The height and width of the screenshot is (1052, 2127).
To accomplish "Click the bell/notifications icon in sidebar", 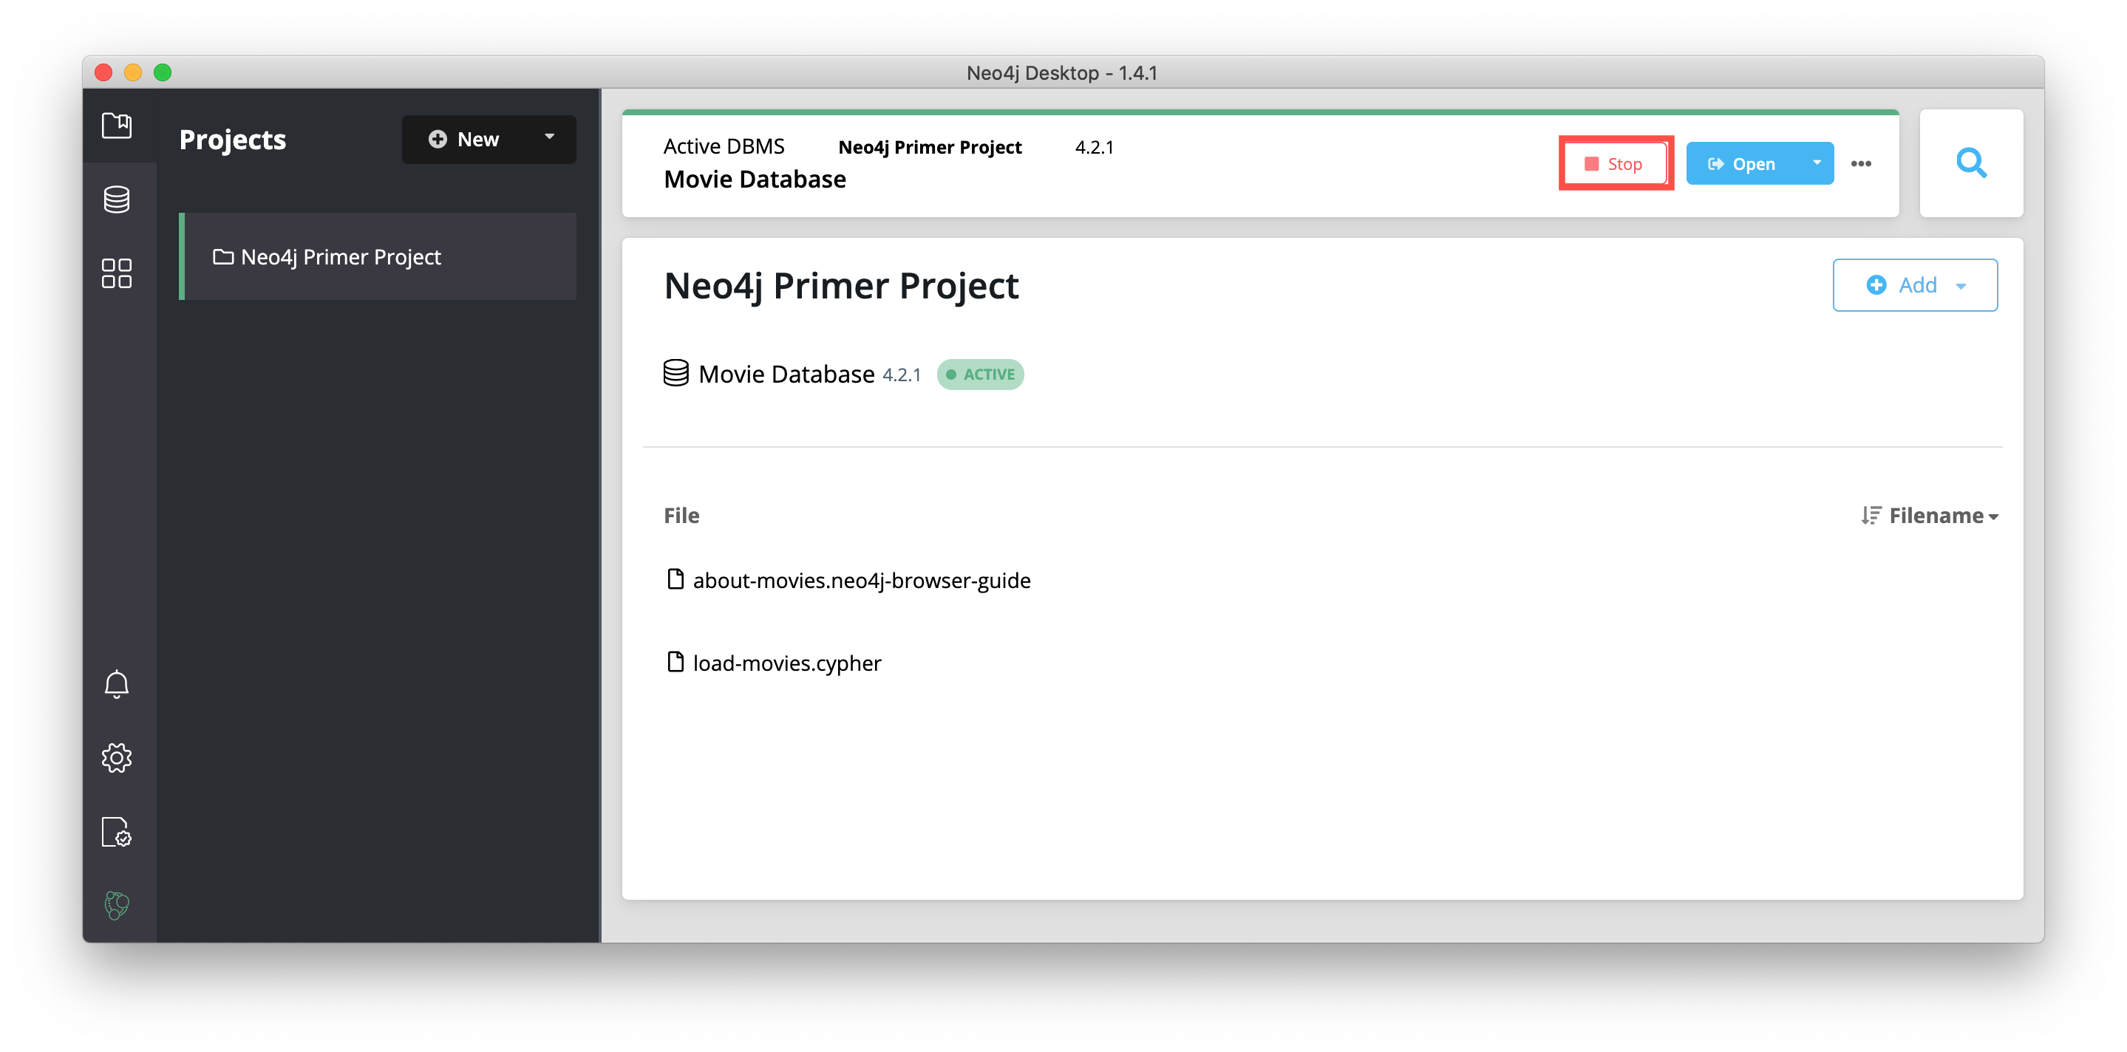I will [117, 686].
